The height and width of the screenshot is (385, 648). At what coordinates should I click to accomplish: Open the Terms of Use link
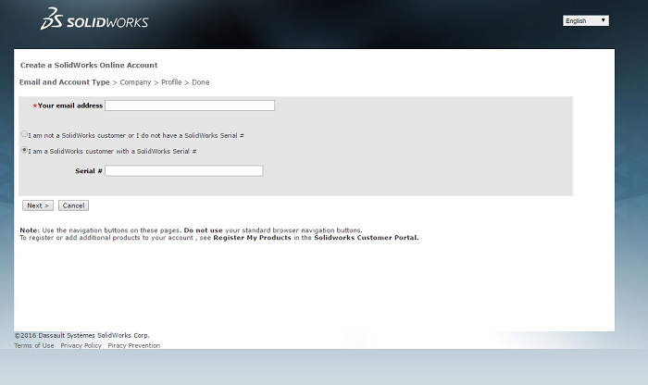[34, 345]
